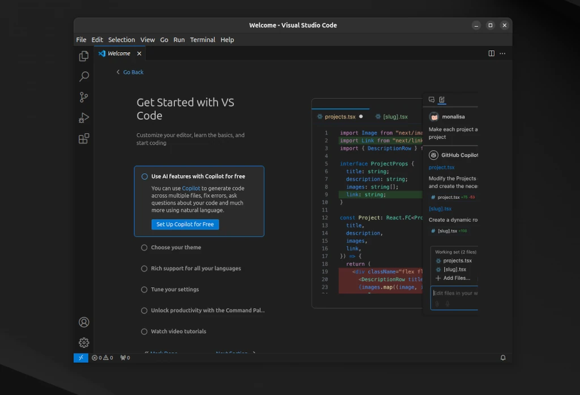Viewport: 580px width, 395px height.
Task: Open the Terminal menu
Action: 202,40
